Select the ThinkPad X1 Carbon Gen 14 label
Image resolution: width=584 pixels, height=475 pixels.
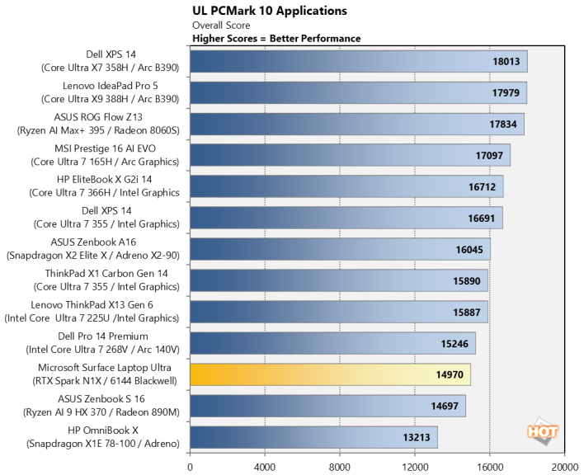(106, 280)
